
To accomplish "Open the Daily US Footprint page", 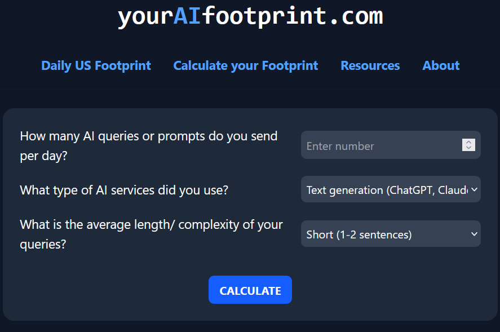I will 96,65.
